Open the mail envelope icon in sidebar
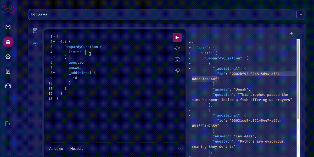Viewport: 314px width, 157px height. pos(8,86)
